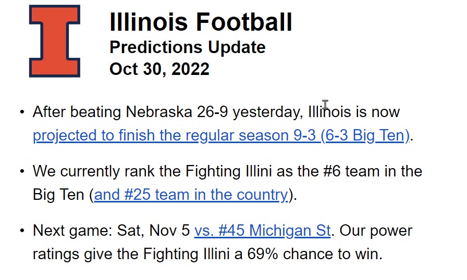This screenshot has width=467, height=280.
Task: Click the bullet before After beating Nebraska
Action: (x=21, y=112)
